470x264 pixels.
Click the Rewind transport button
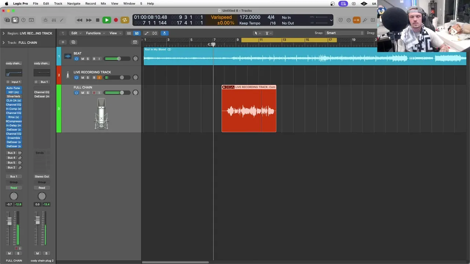[x=79, y=20]
